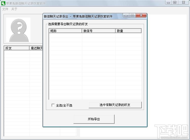Maximize the main 苹果兔 window
Screen dimensions: 190x140
175,3
